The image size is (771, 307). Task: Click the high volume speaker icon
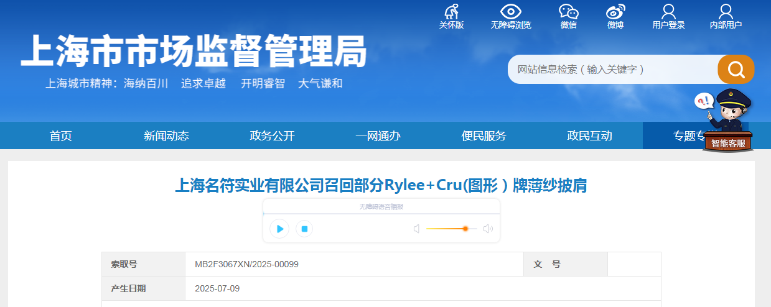pyautogui.click(x=488, y=229)
